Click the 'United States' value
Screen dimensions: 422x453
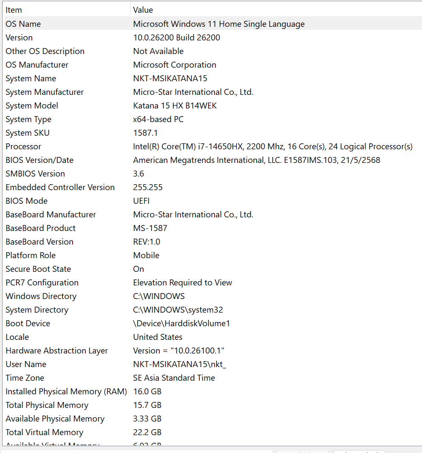(x=158, y=337)
